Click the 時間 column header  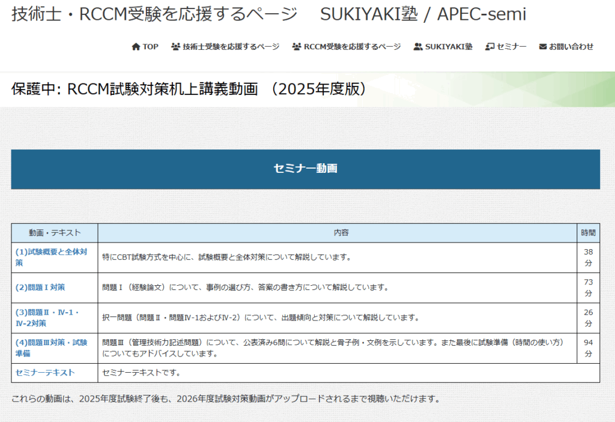(589, 233)
